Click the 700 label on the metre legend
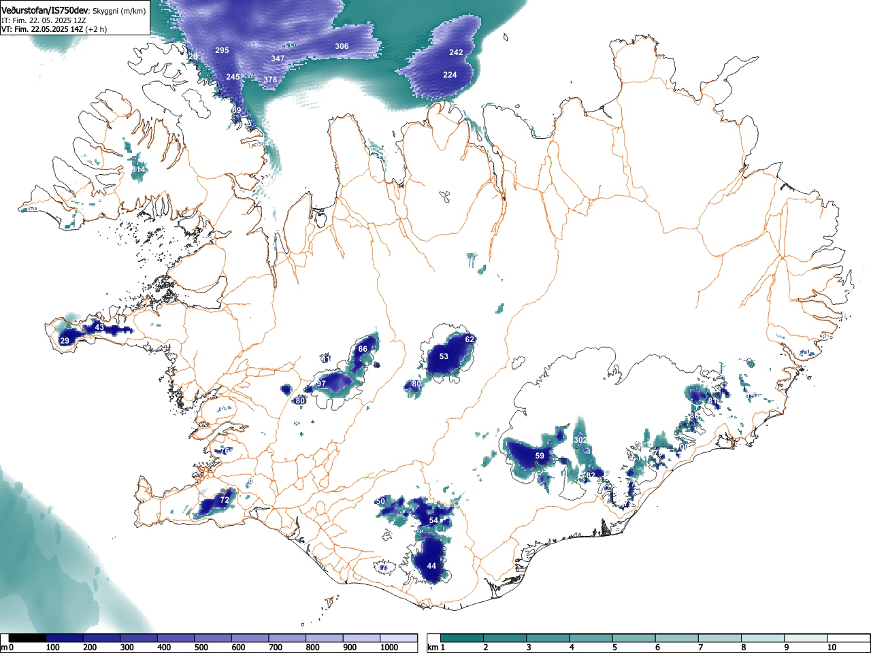Screen dimensions: 871x653 (x=275, y=648)
